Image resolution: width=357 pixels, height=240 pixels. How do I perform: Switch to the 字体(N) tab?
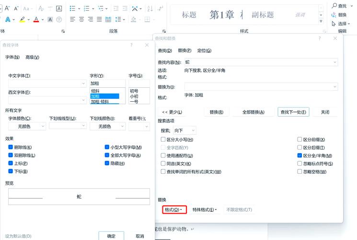(x=12, y=57)
